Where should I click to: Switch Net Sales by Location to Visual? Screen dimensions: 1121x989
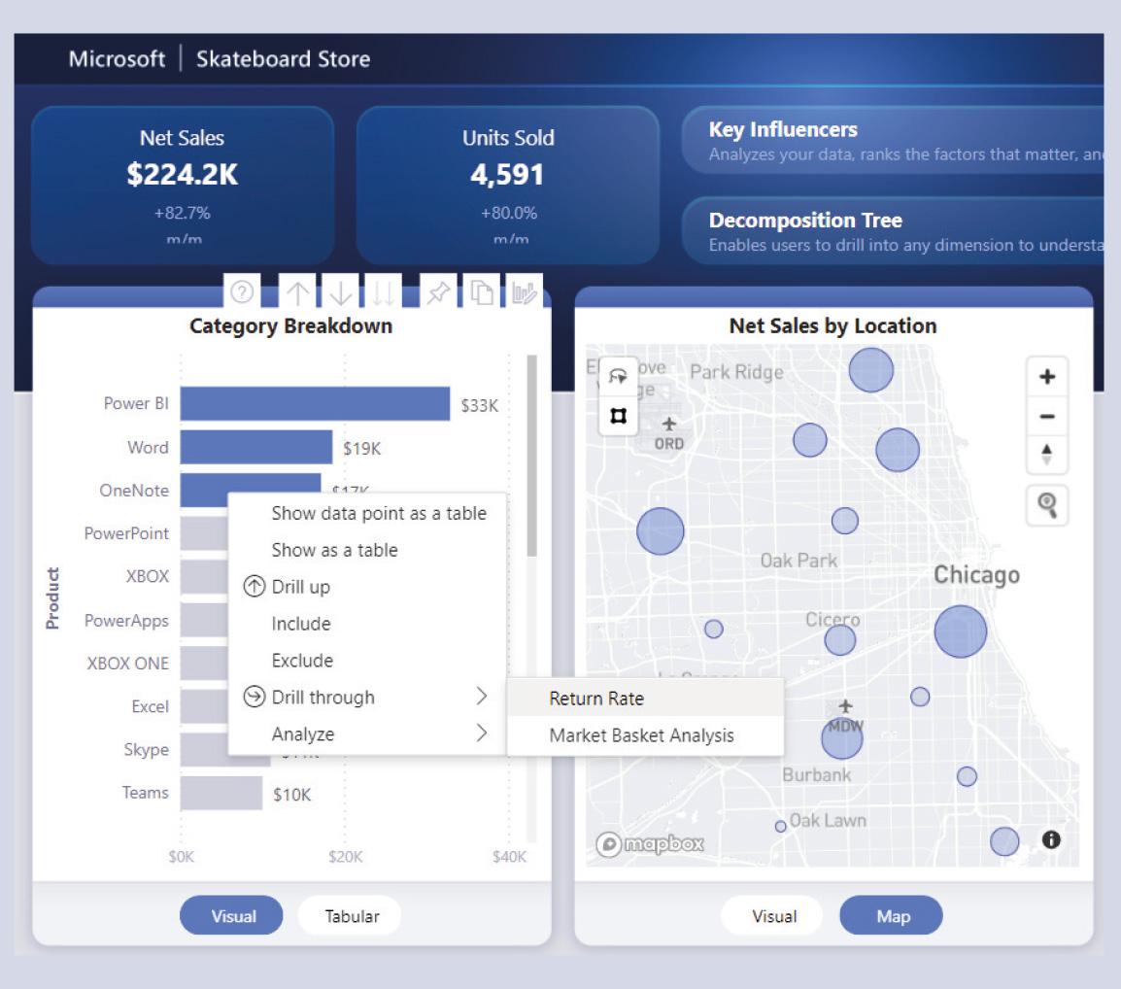pos(772,915)
